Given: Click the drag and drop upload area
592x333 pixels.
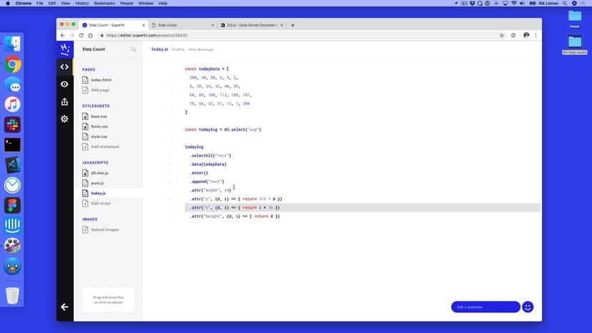Looking at the screenshot, I should pyautogui.click(x=108, y=300).
